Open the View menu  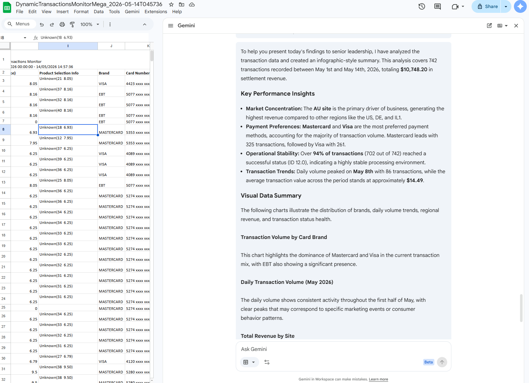click(x=47, y=12)
